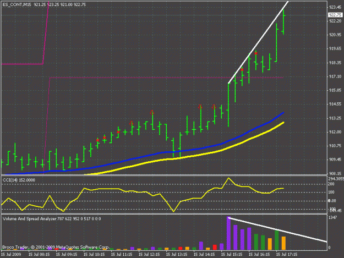Screen dimensions: 344x258
Task: Click the 15 Jul 08:15 time label
Action: [39, 254]
